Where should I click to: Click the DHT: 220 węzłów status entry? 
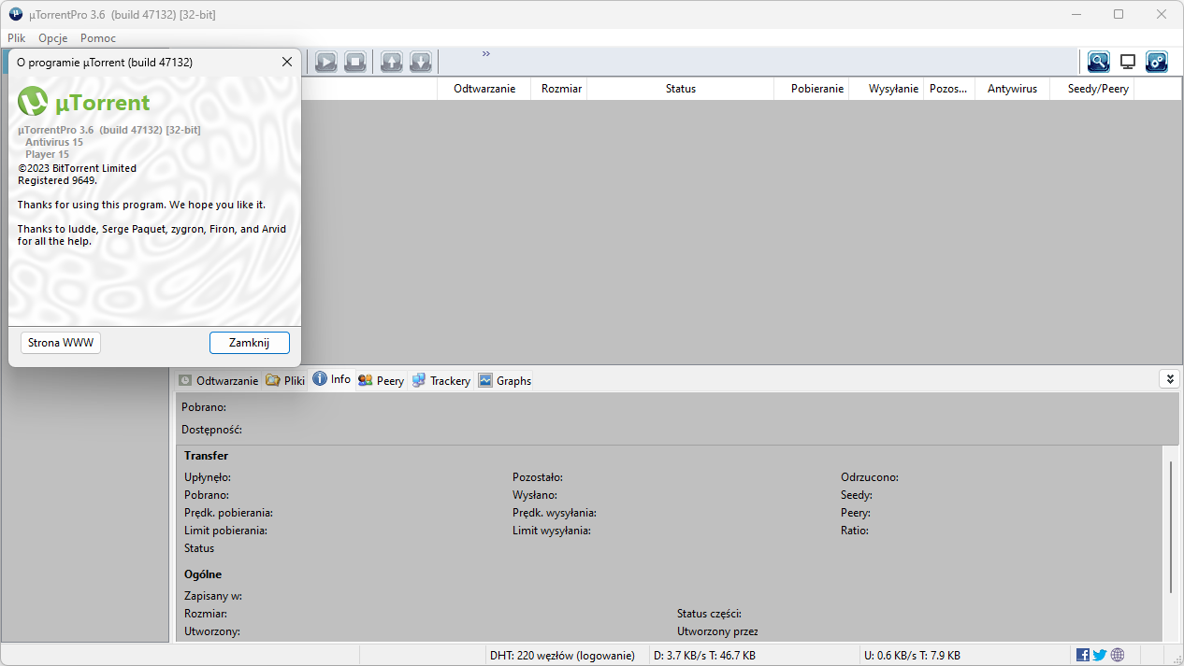(x=562, y=655)
